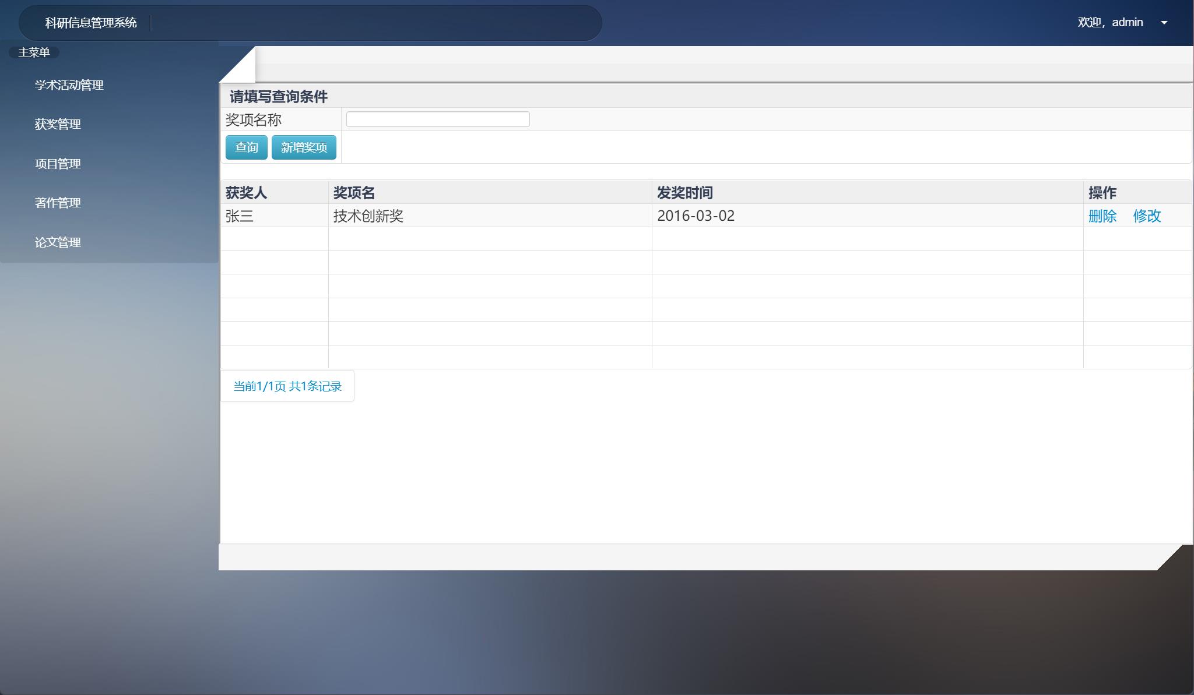Open 学术活动管理 in the main menu
Viewport: 1194px width, 695px height.
click(x=69, y=85)
